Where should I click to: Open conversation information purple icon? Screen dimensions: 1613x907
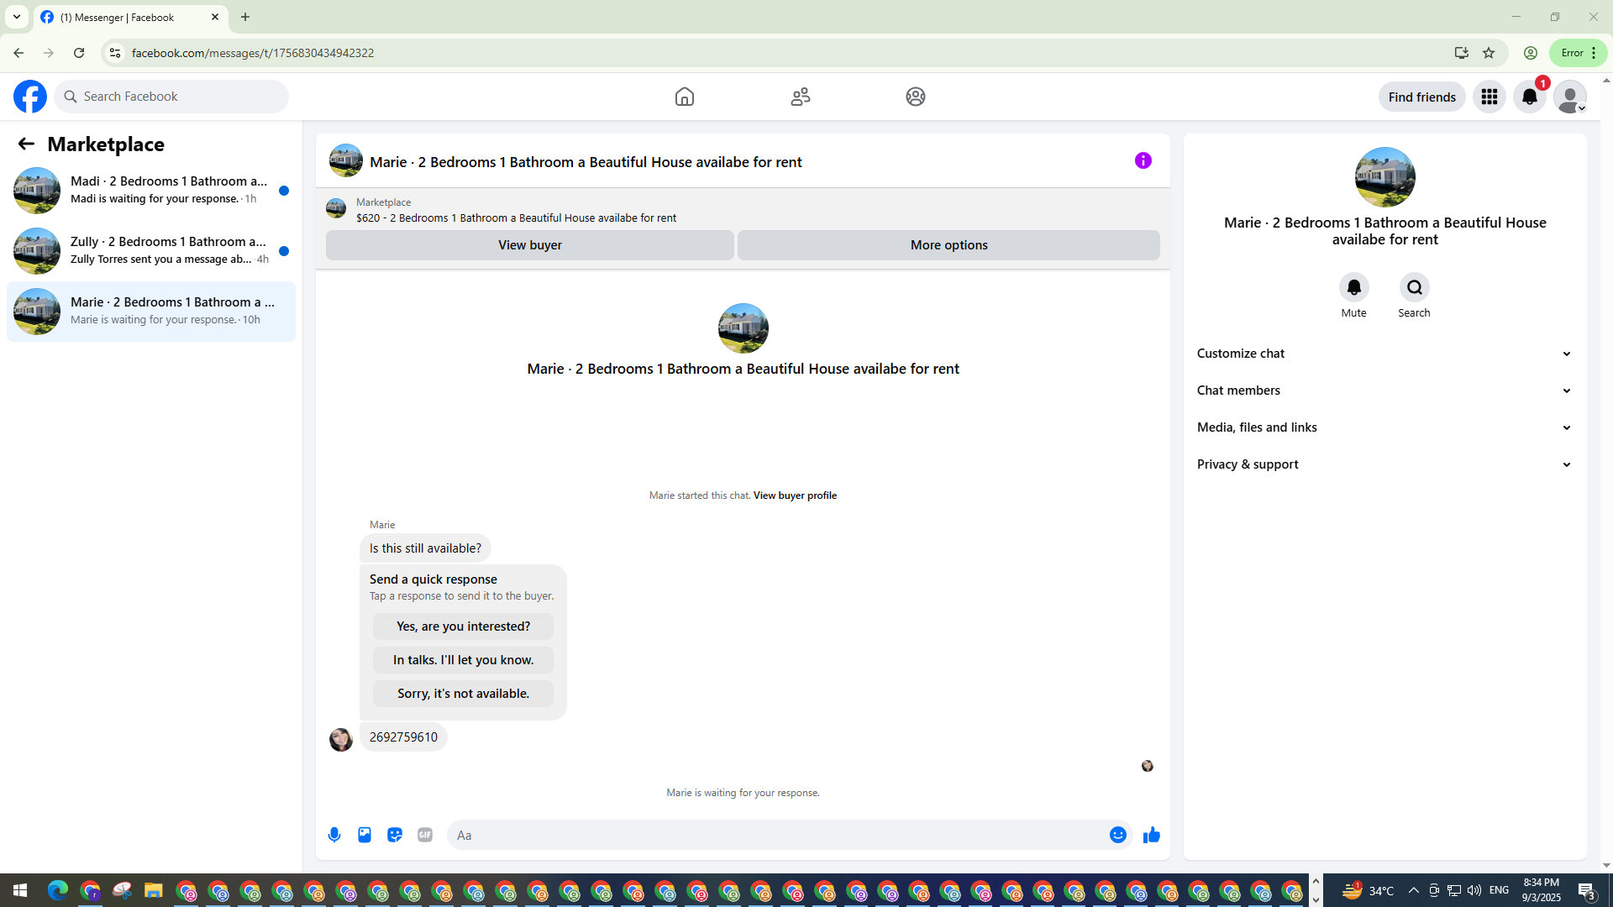point(1143,160)
